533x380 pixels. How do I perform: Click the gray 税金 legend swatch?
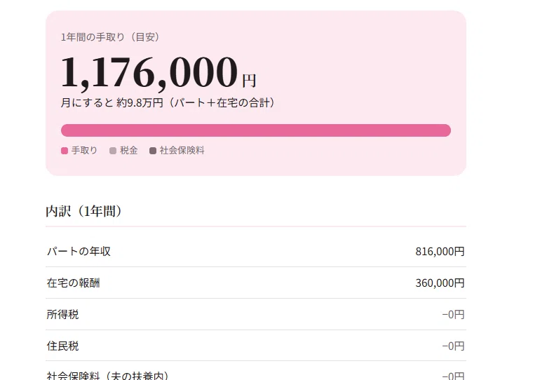click(x=113, y=151)
